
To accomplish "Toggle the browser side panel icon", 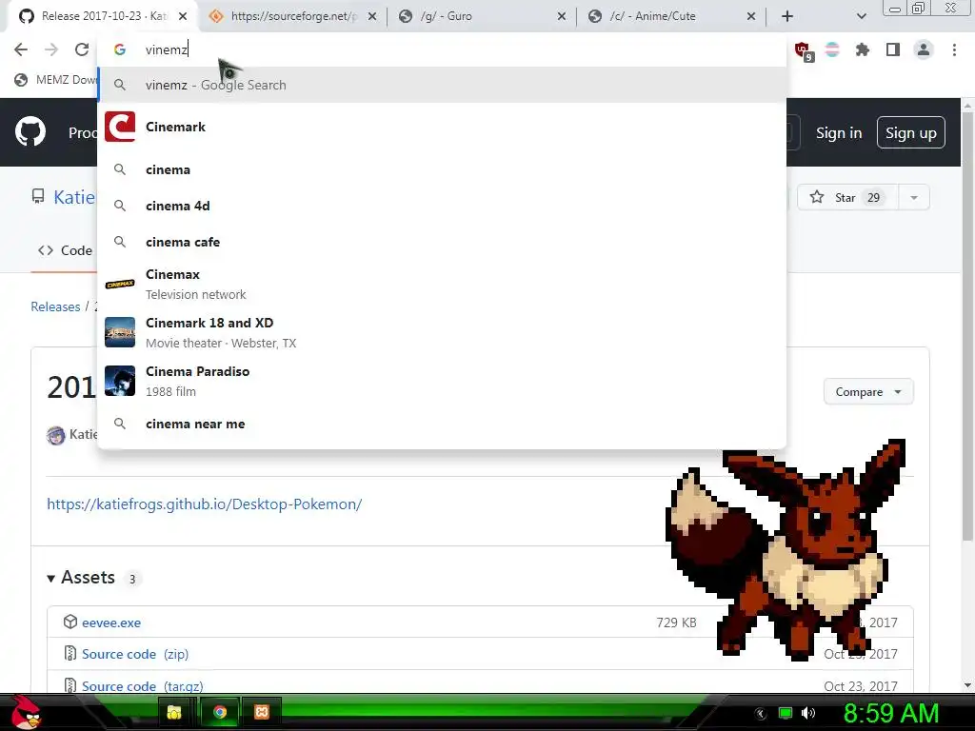I will [893, 49].
